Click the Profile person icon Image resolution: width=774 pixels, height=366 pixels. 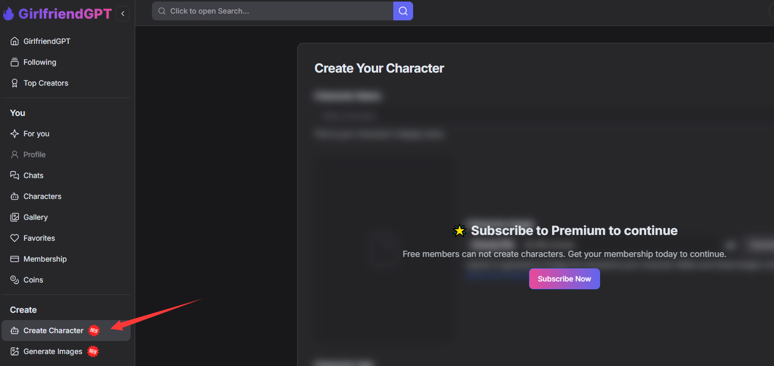point(15,155)
